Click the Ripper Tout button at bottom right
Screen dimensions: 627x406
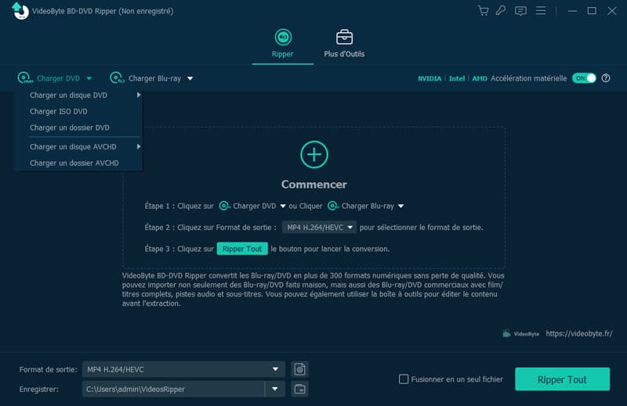562,379
